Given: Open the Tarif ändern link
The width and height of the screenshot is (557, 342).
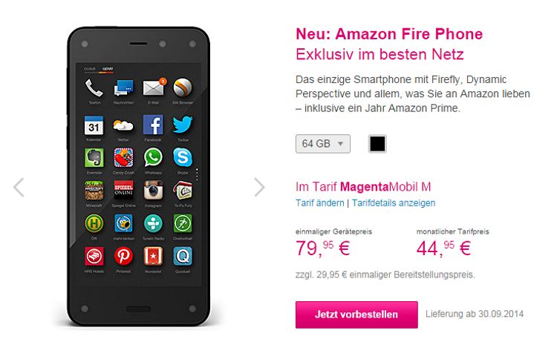Looking at the screenshot, I should 319,203.
